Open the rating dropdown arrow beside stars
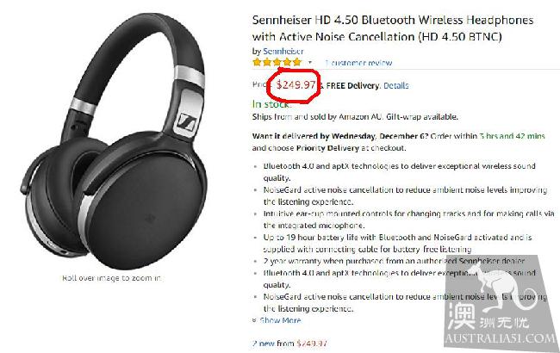 pos(310,63)
